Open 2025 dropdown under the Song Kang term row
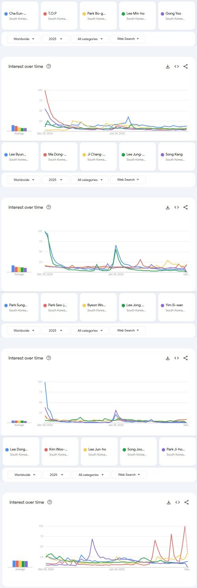The image size is (197, 588). coord(55,180)
